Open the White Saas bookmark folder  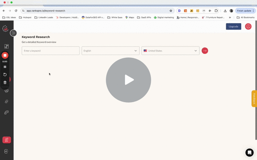tap(115, 17)
